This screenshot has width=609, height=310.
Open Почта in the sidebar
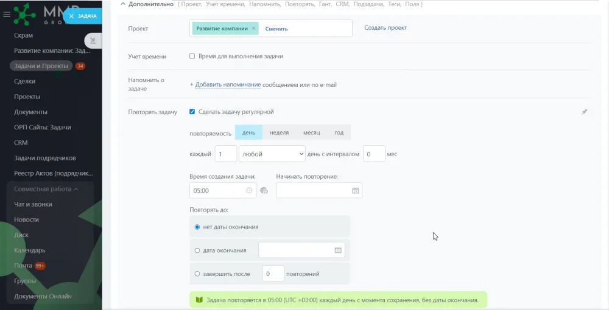click(23, 266)
